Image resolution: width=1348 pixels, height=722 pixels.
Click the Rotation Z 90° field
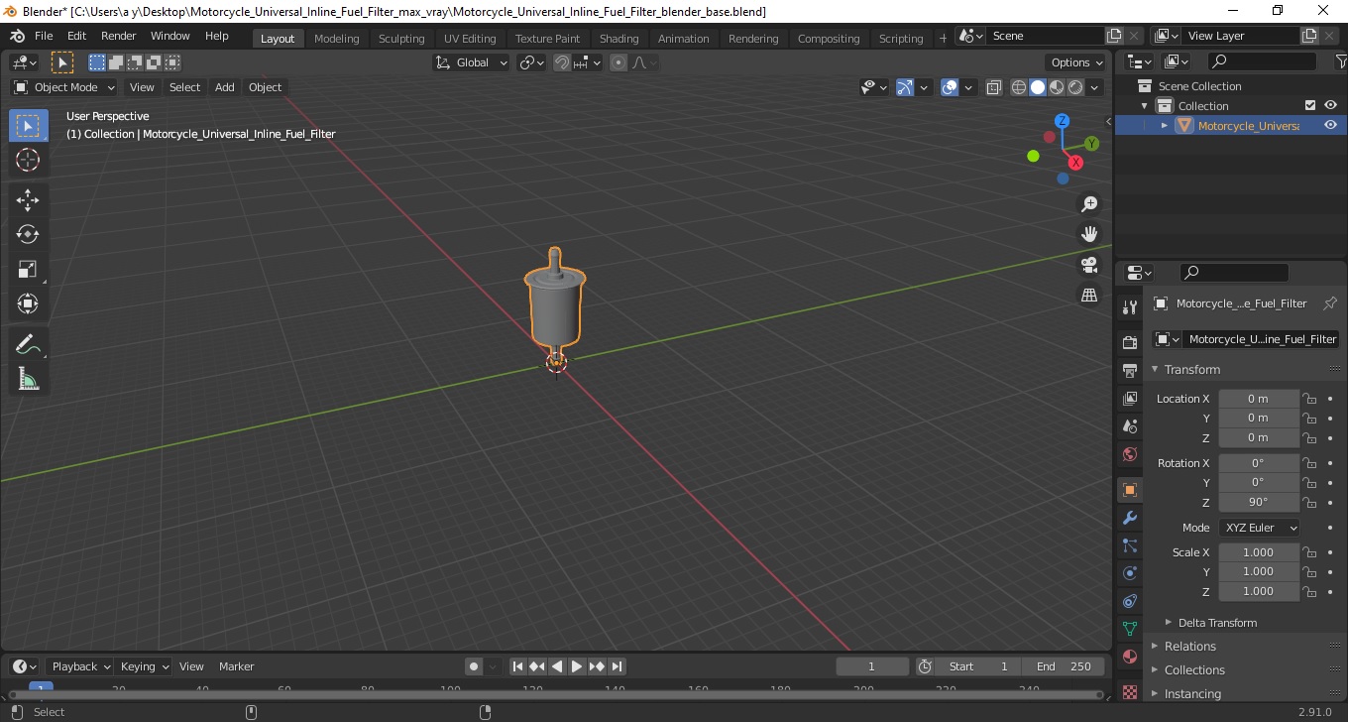[x=1259, y=502]
